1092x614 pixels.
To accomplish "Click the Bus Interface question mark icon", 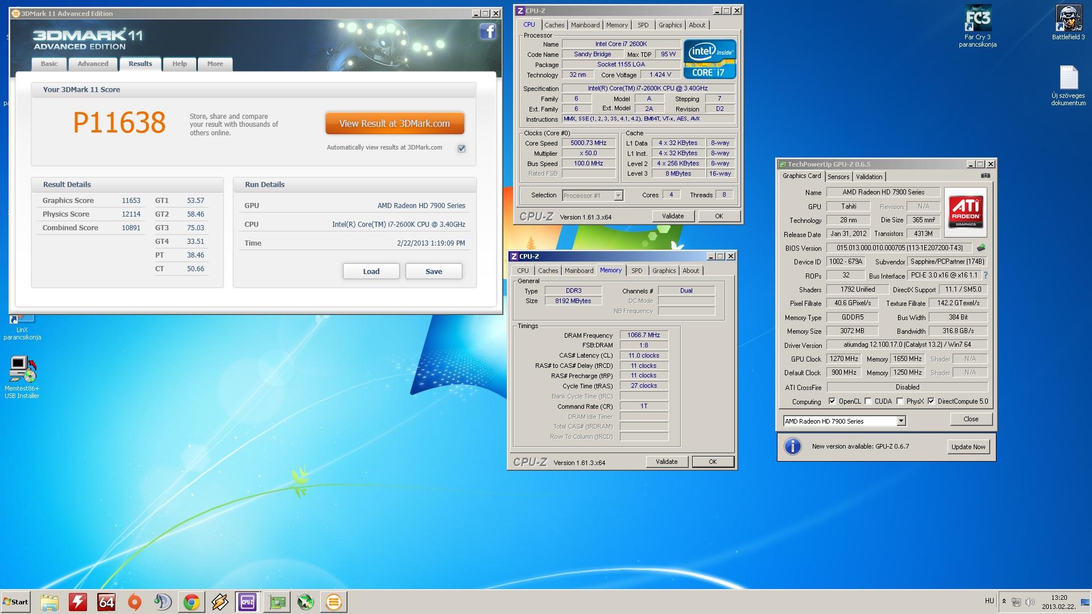I will point(986,275).
